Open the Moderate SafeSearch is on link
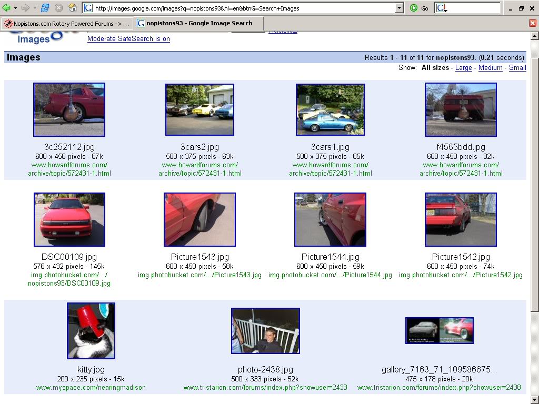539x404 pixels. tap(128, 38)
